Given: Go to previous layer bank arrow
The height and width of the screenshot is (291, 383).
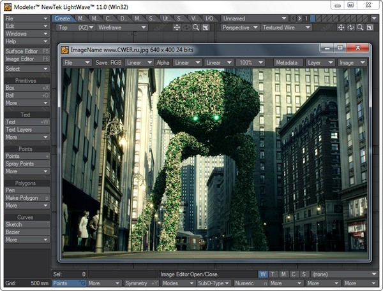Looking at the screenshot, I should point(293,18).
